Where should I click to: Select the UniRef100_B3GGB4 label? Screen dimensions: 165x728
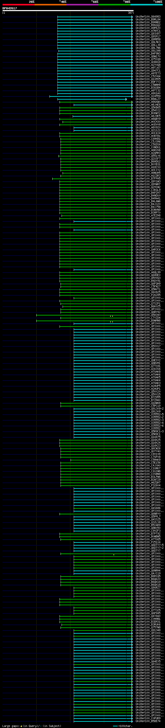click(148, 88)
